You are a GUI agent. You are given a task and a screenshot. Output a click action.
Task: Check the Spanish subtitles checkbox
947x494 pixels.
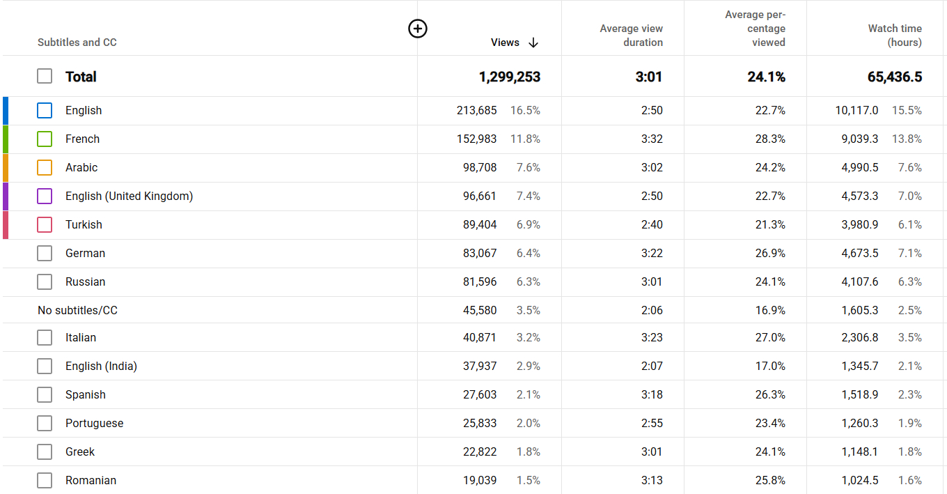coord(45,394)
